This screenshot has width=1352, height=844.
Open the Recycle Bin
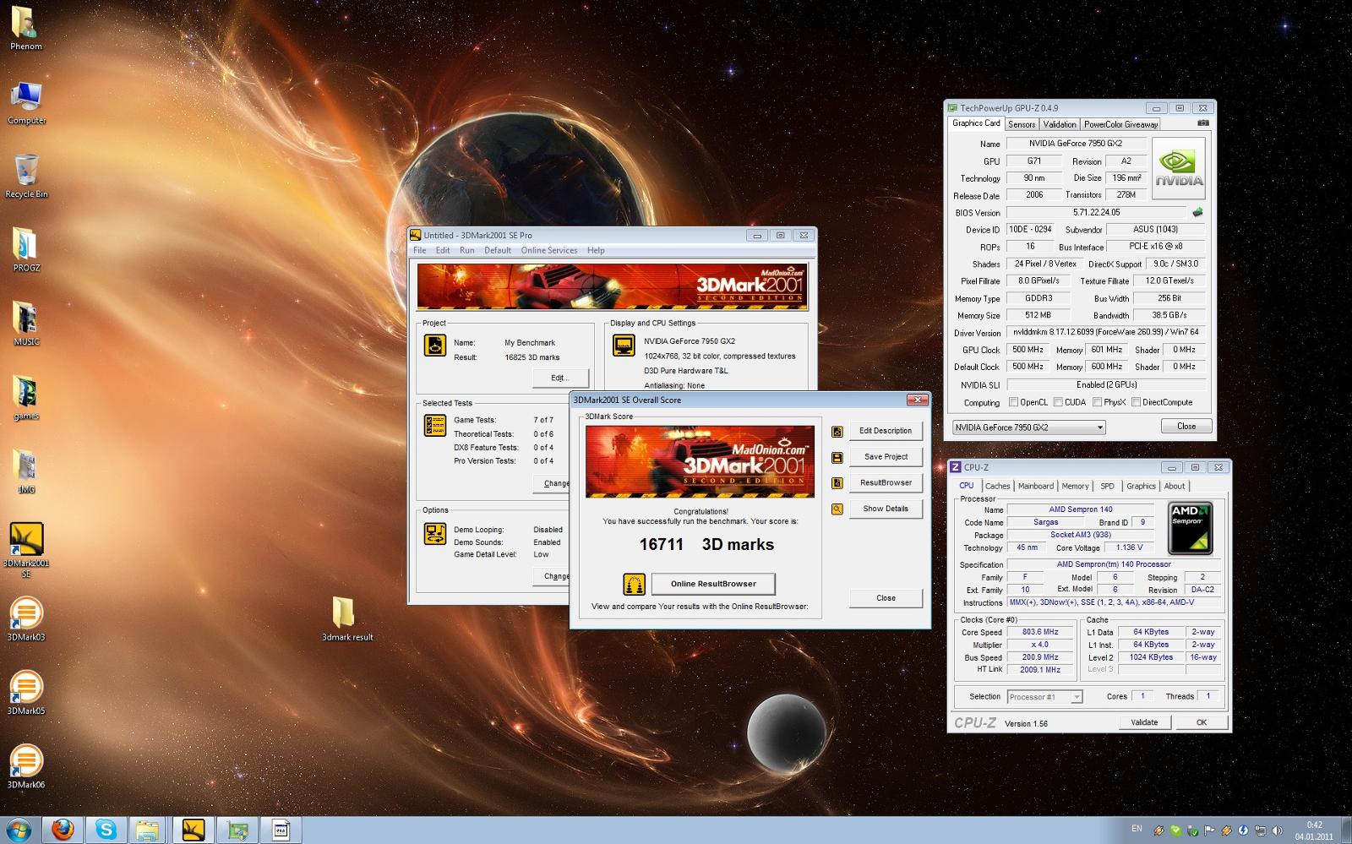[26, 176]
